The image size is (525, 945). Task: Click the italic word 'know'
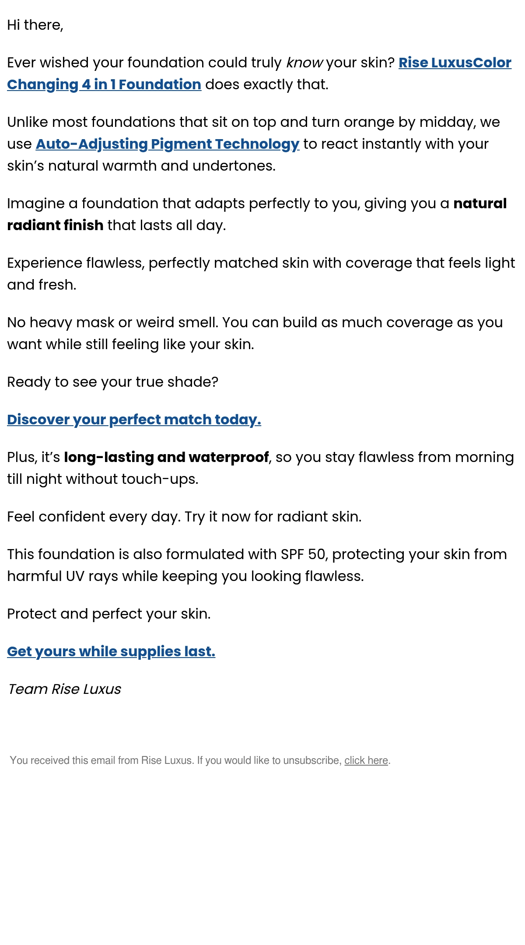click(x=304, y=63)
